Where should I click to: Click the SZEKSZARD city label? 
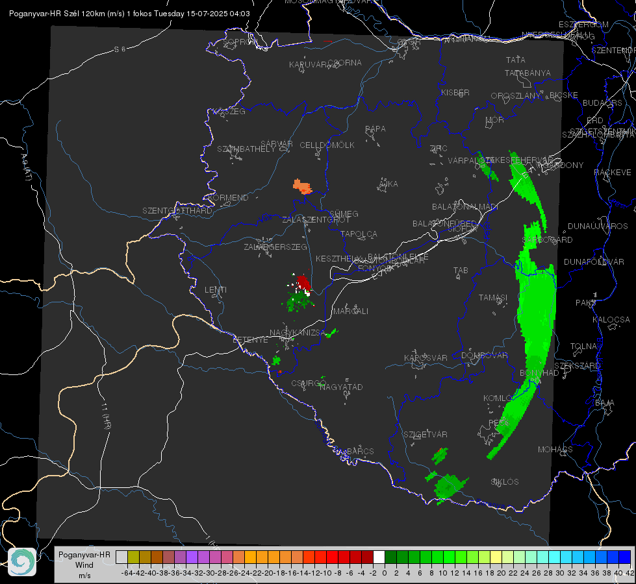tap(578, 366)
